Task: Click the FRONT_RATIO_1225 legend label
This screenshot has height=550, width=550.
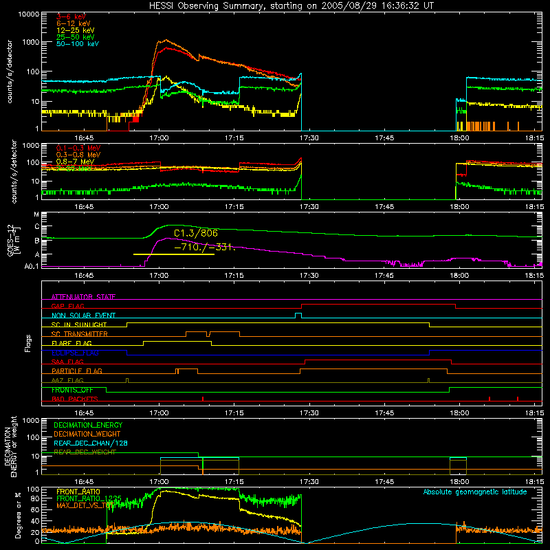Action: coord(89,498)
